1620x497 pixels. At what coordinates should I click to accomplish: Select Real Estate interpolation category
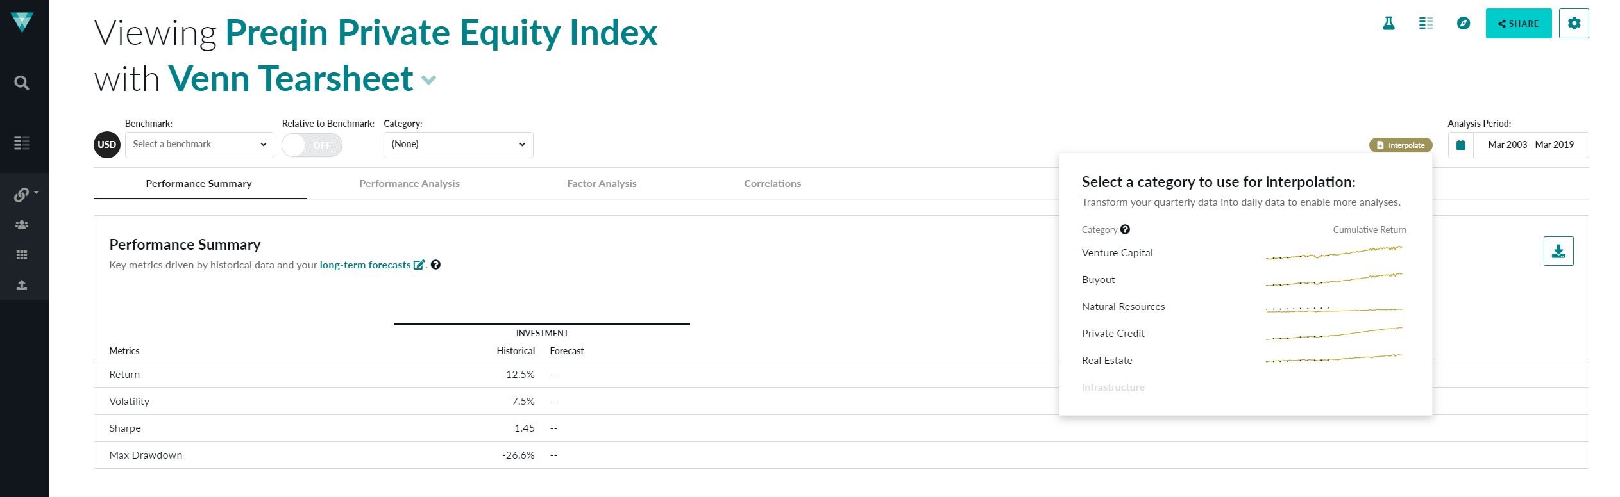1107,360
